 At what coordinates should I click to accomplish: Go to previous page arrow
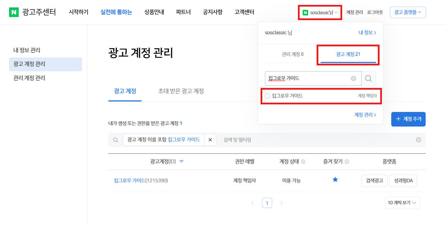tap(253, 203)
